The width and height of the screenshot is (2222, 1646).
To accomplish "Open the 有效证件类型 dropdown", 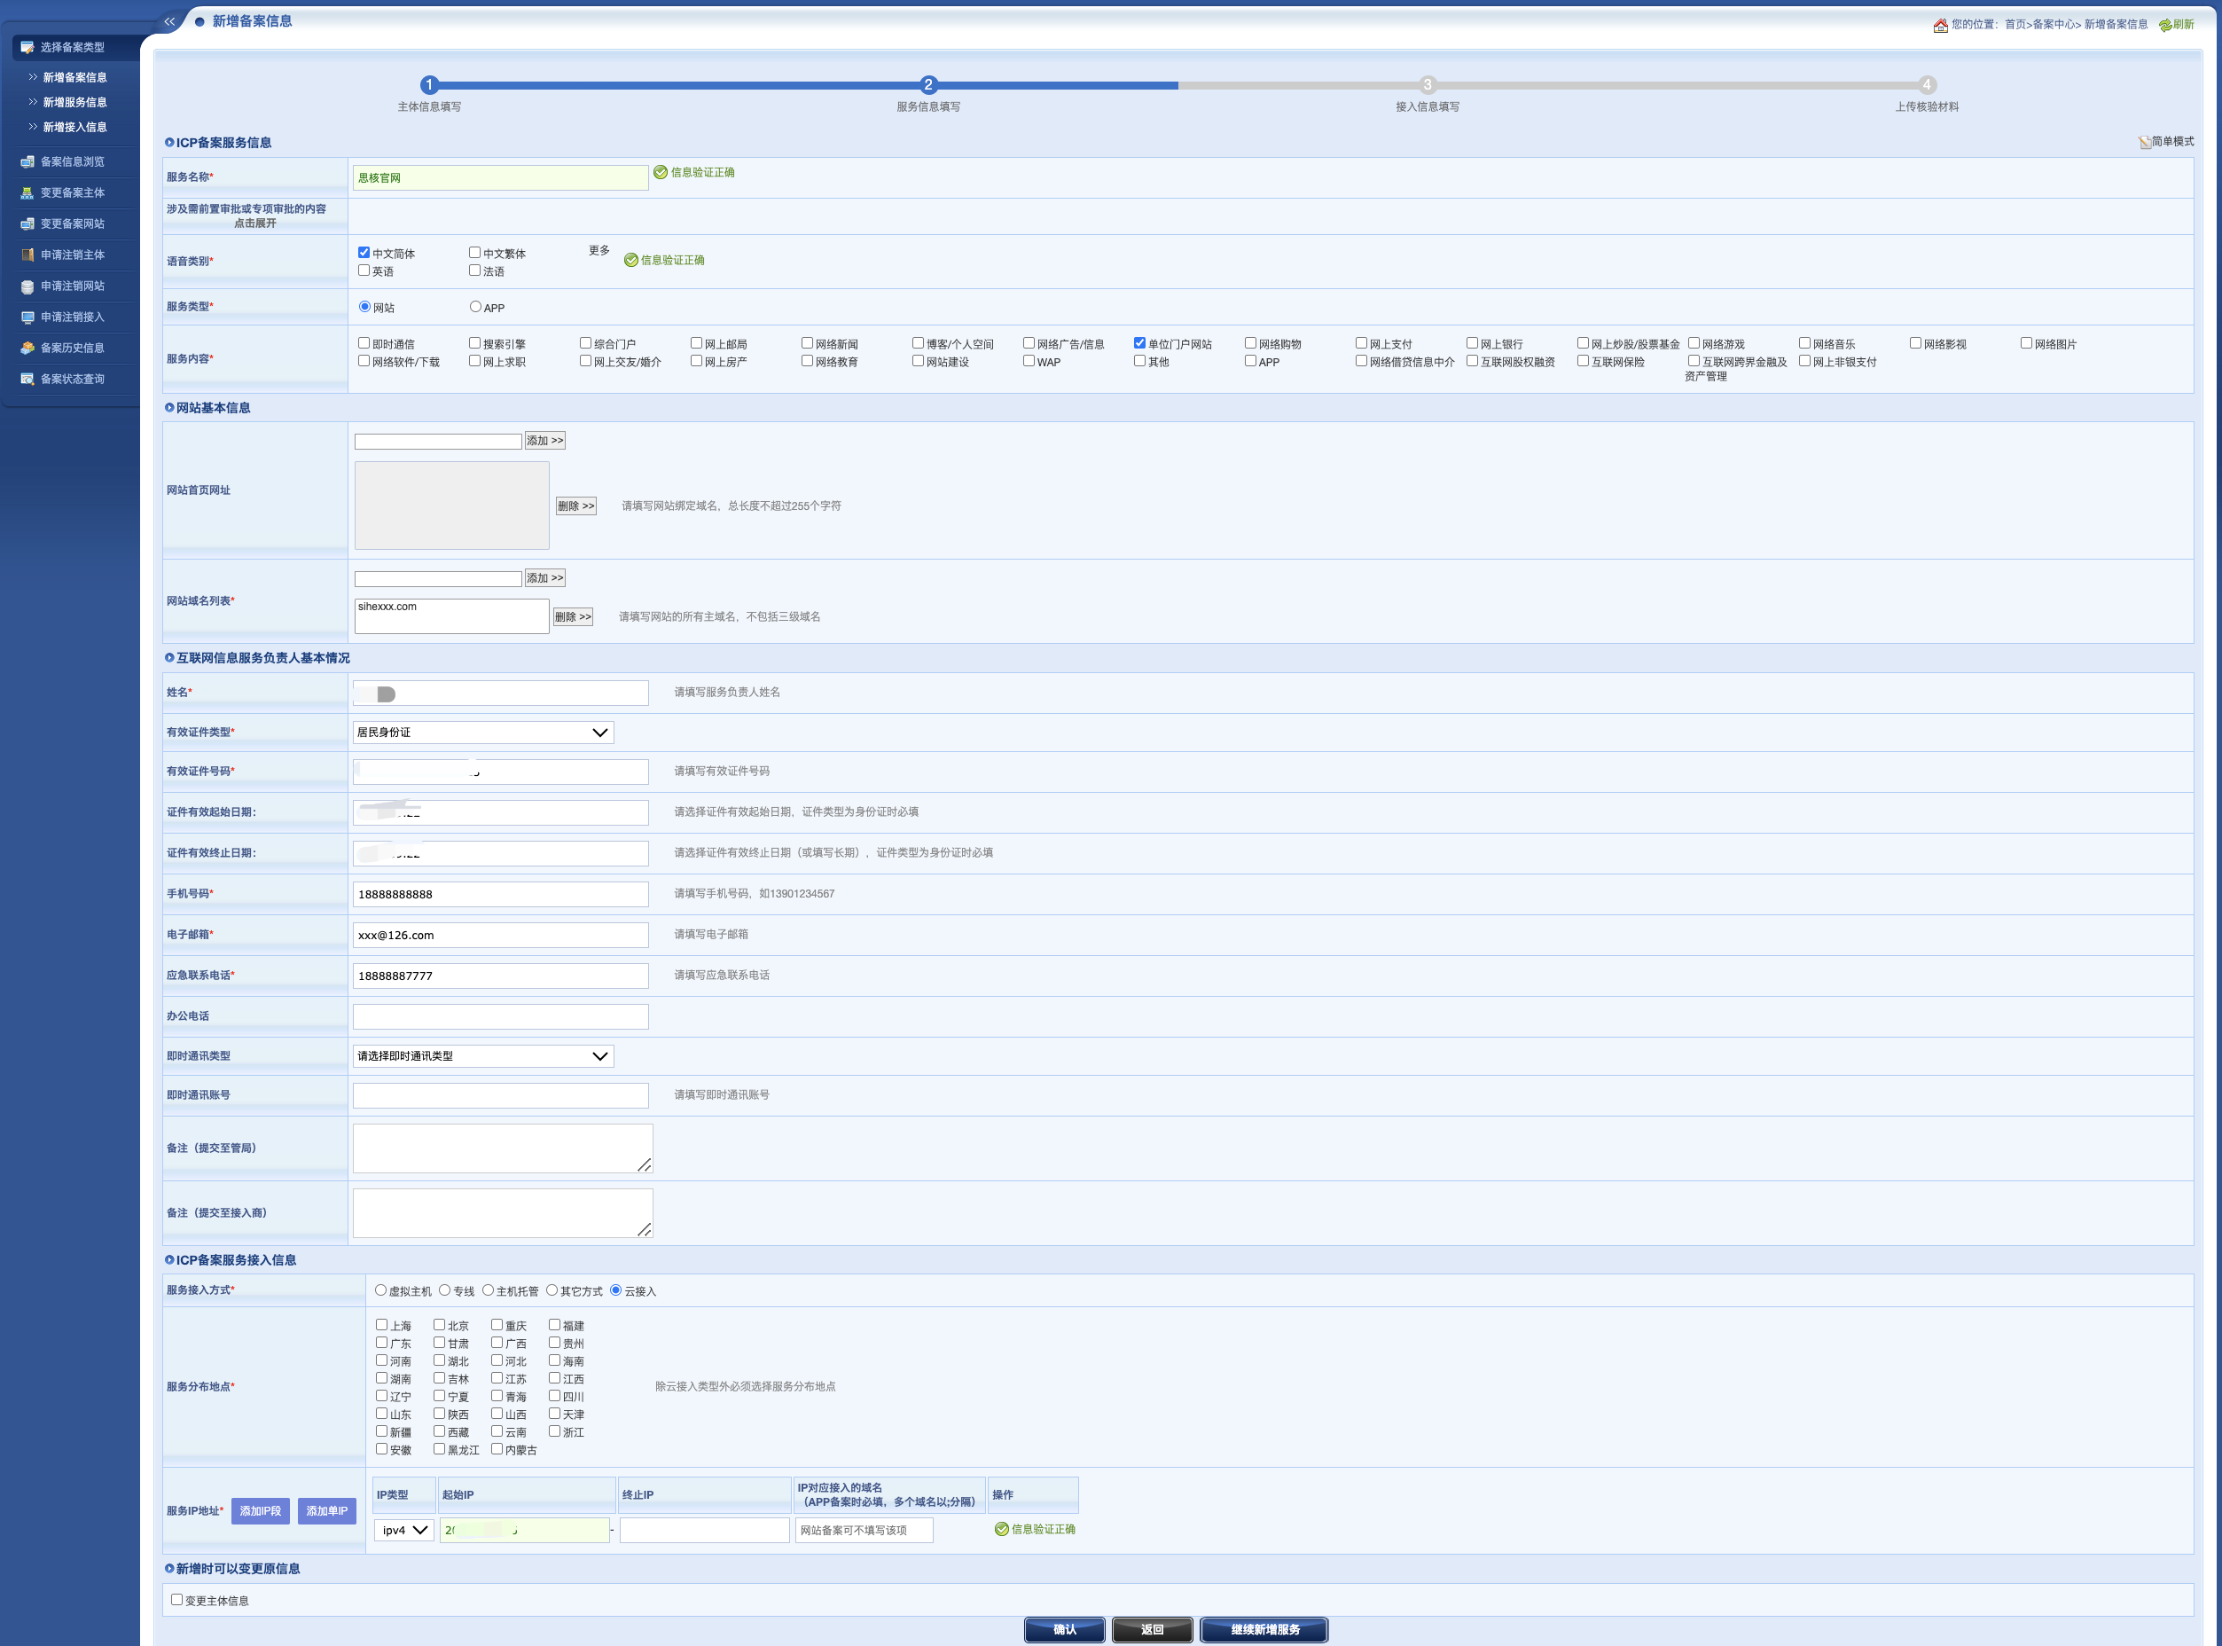I will coord(483,733).
